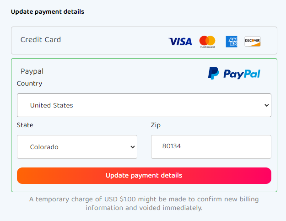This screenshot has height=221, width=286.
Task: Click the Update payment details page heading
Action: [48, 12]
